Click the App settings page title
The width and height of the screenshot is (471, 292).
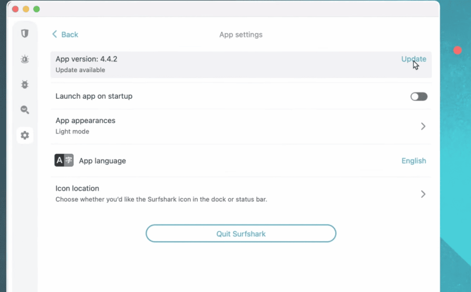(x=241, y=34)
